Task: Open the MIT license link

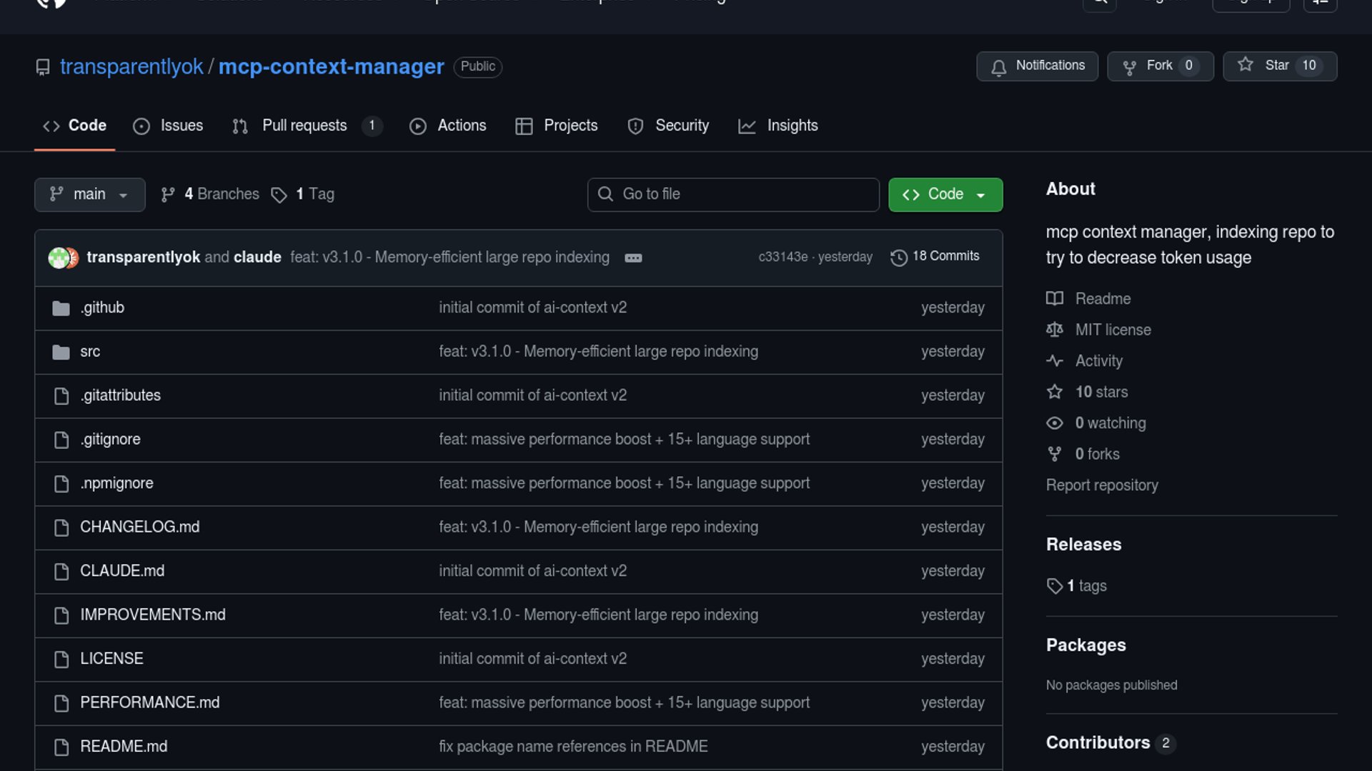Action: [x=1113, y=330]
